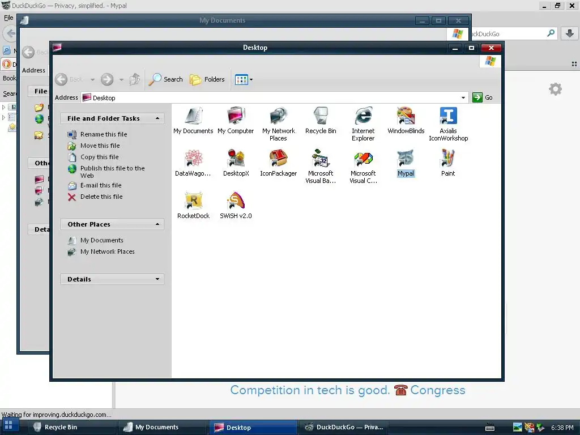The width and height of the screenshot is (580, 435).
Task: Open the Views dropdown button
Action: pyautogui.click(x=244, y=79)
